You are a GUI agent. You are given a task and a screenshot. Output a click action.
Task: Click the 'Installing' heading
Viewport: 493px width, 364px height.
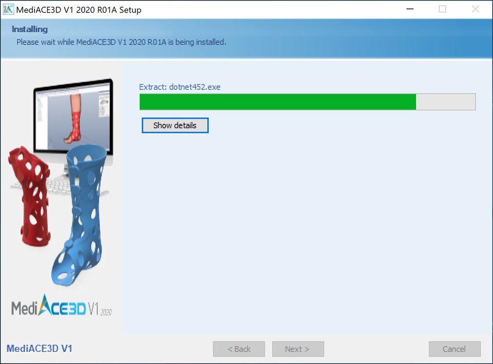point(30,29)
